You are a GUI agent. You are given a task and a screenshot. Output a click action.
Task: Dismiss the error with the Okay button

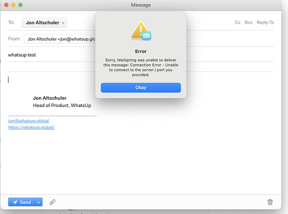(141, 87)
